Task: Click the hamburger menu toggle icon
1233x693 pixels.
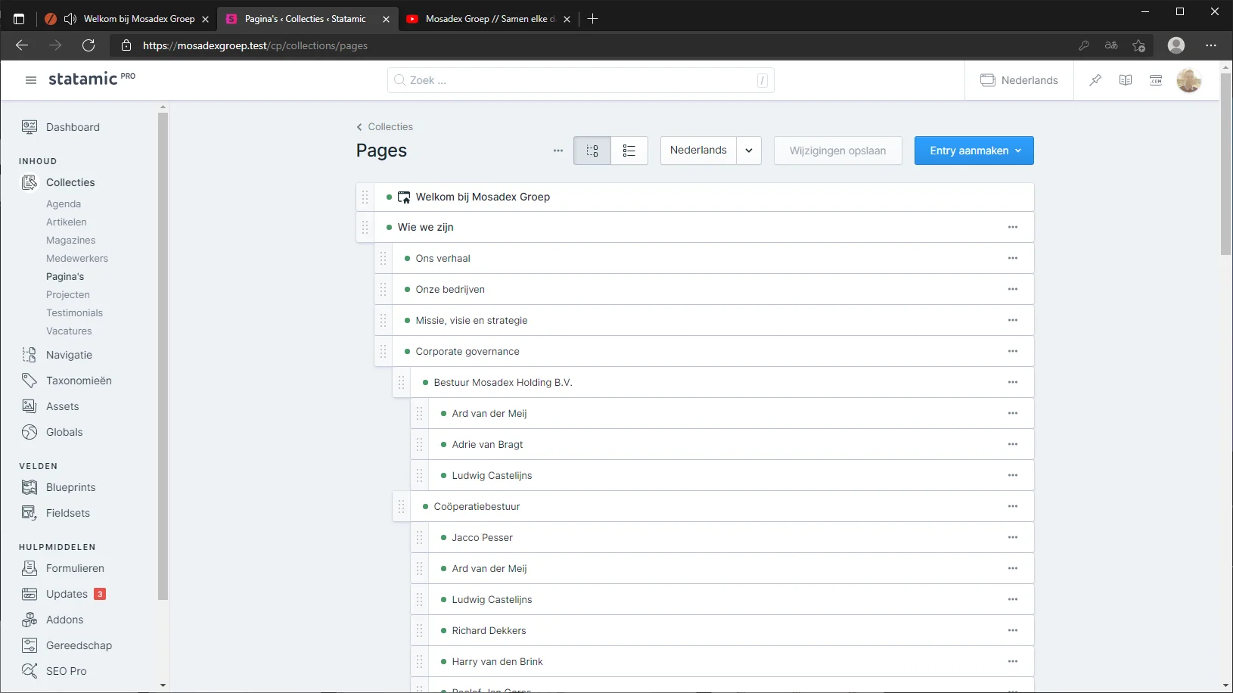Action: [x=31, y=80]
